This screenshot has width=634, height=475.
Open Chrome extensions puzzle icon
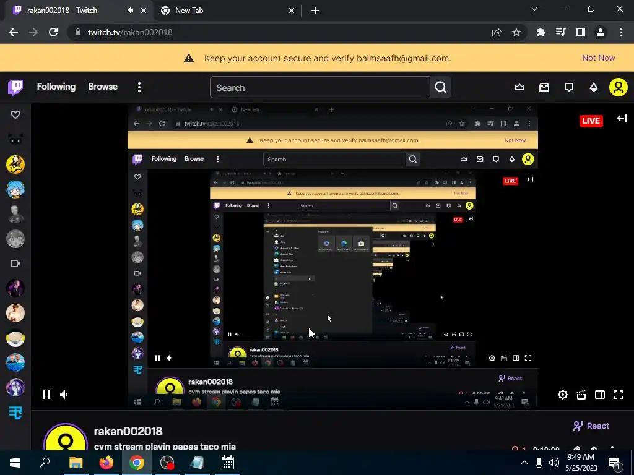541,32
